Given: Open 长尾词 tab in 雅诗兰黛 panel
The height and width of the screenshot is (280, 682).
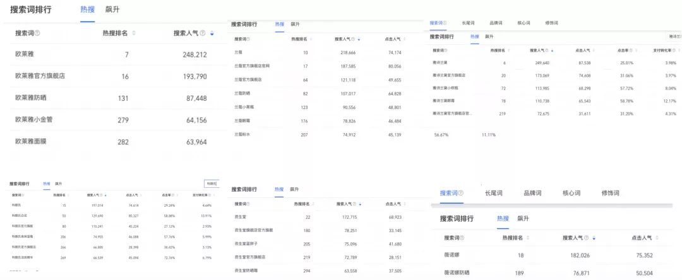Looking at the screenshot, I should [x=467, y=23].
